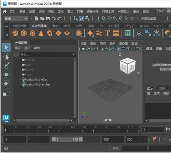Activate the Paint selection tool
Screen dimensions: 171x153
[x=6, y=66]
